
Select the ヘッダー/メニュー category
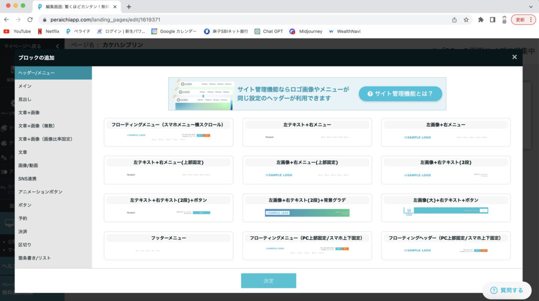coord(53,73)
